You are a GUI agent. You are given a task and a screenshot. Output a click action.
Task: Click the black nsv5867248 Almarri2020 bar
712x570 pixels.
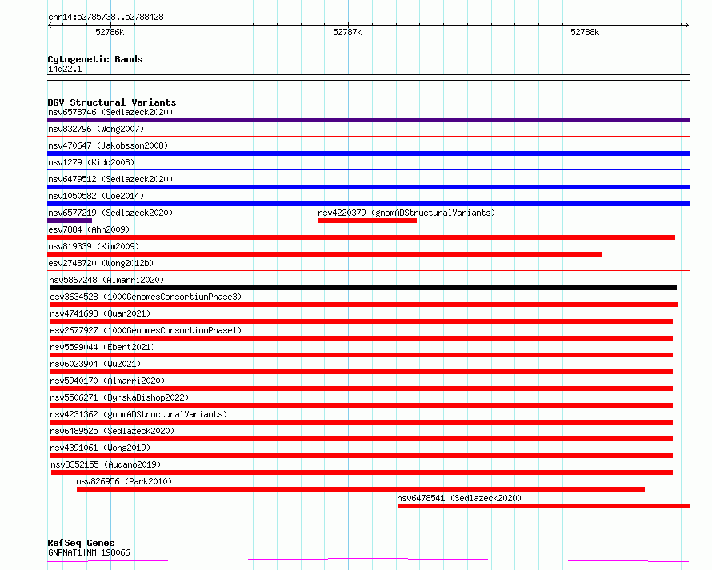(363, 288)
